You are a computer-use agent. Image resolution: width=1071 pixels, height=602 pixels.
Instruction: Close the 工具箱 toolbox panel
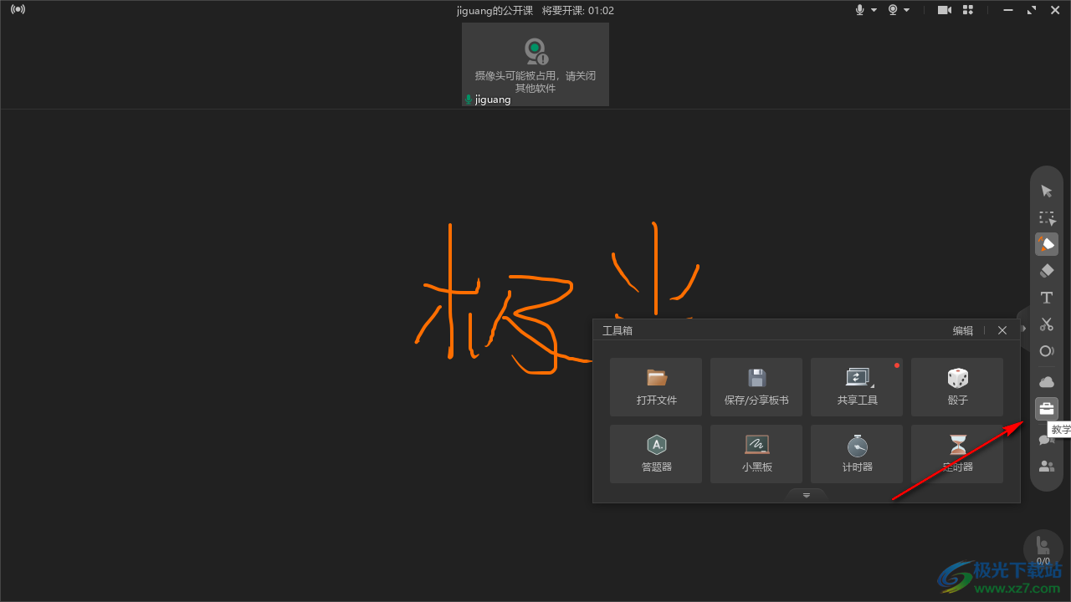tap(1002, 330)
